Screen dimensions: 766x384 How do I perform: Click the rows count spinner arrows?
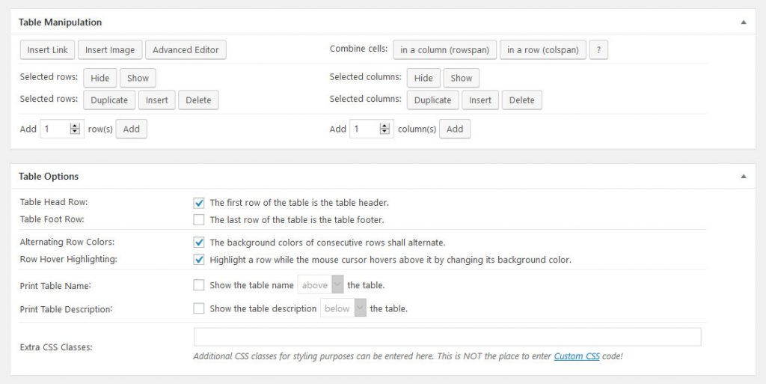75,129
